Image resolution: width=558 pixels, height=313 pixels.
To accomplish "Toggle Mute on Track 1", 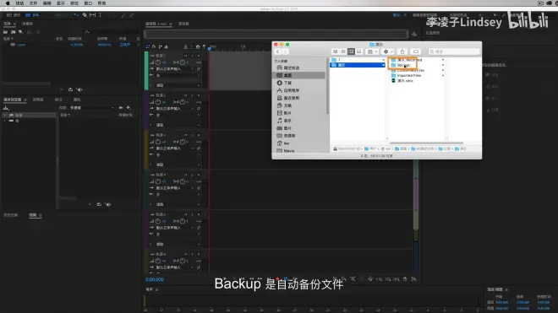I will (x=186, y=56).
